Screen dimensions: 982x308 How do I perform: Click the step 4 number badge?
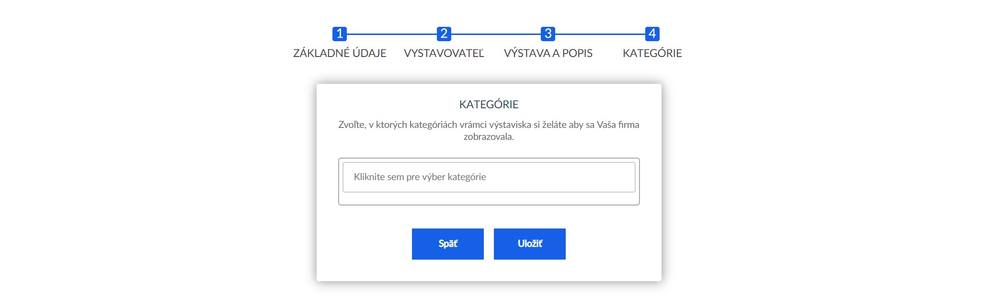652,34
